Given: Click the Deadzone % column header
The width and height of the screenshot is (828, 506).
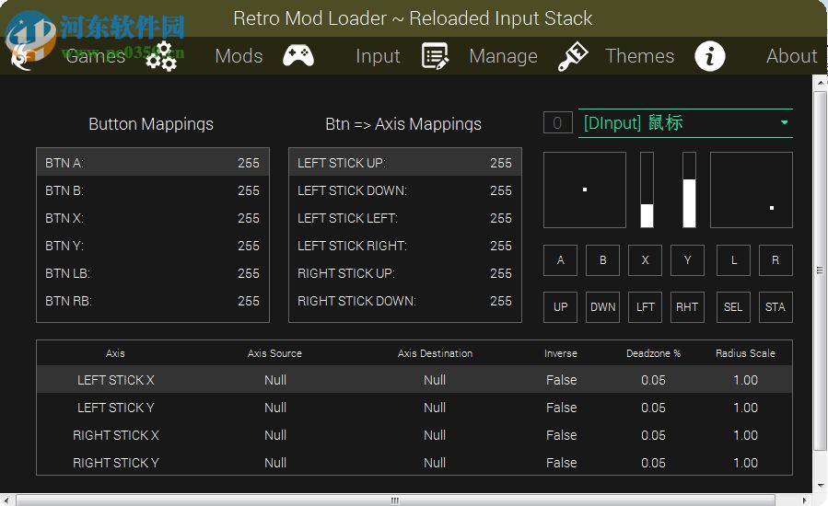Looking at the screenshot, I should click(x=653, y=353).
